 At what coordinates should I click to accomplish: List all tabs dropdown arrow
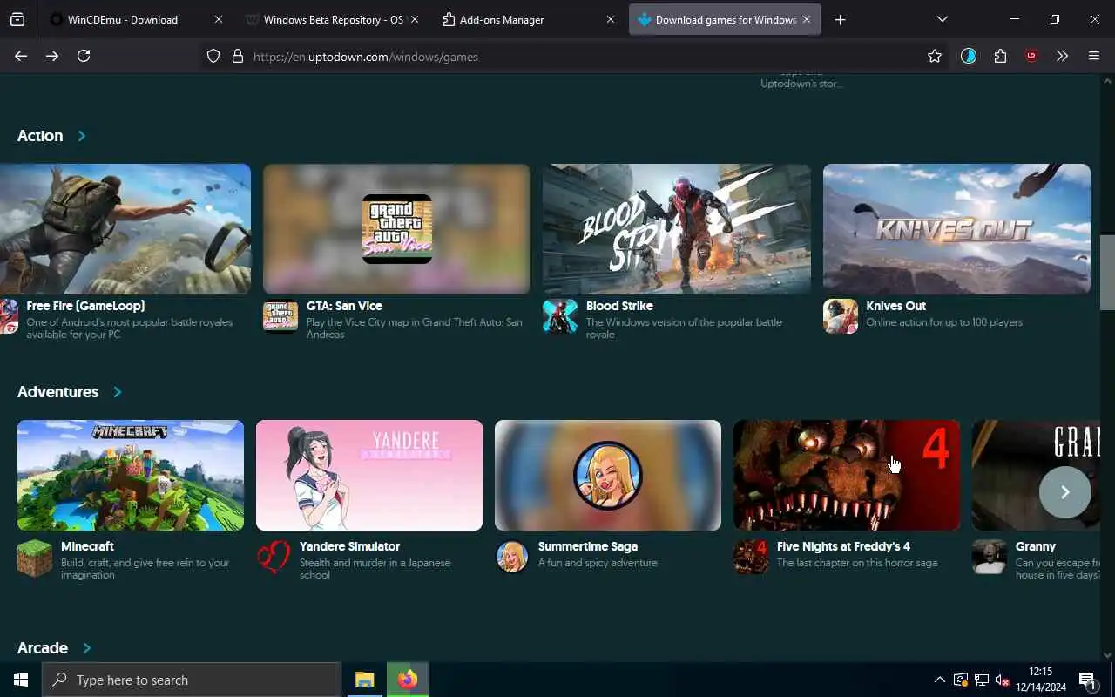(x=942, y=19)
